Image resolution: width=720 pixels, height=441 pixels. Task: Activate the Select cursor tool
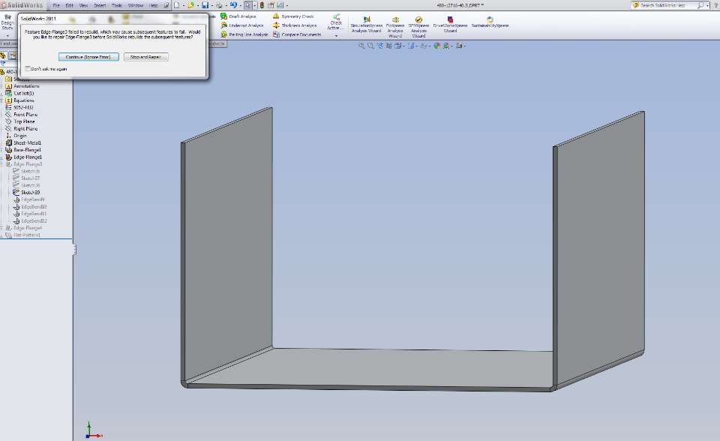click(x=248, y=5)
